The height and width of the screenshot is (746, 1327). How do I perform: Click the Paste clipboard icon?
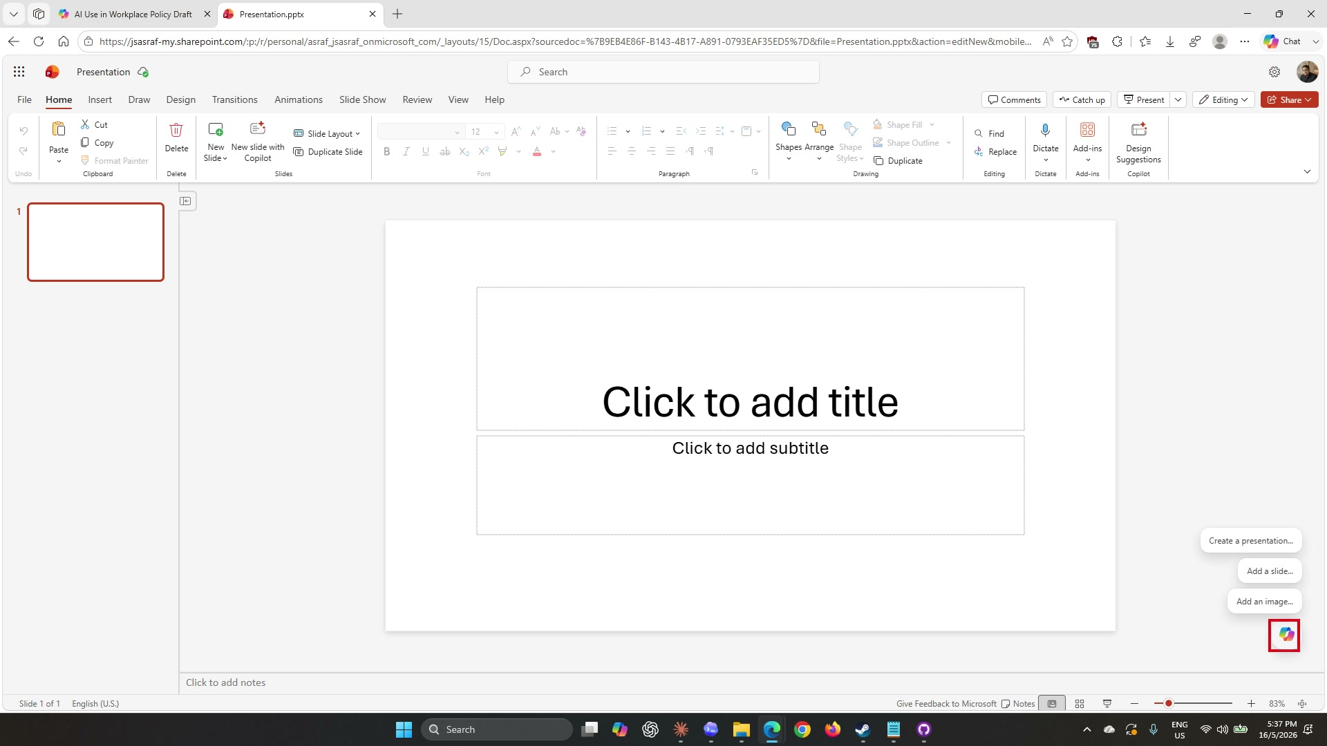(59, 129)
